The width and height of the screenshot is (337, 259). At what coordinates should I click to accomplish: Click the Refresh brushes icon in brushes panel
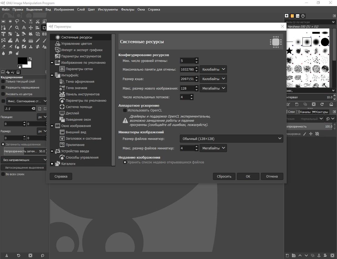coord(322,104)
